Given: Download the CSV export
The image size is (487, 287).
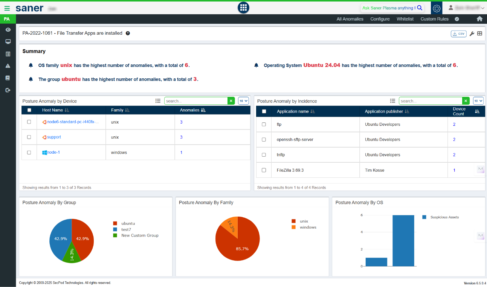Looking at the screenshot, I should (458, 34).
